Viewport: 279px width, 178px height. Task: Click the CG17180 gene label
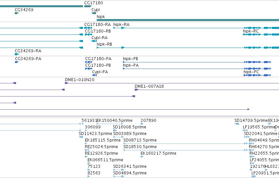93,3
